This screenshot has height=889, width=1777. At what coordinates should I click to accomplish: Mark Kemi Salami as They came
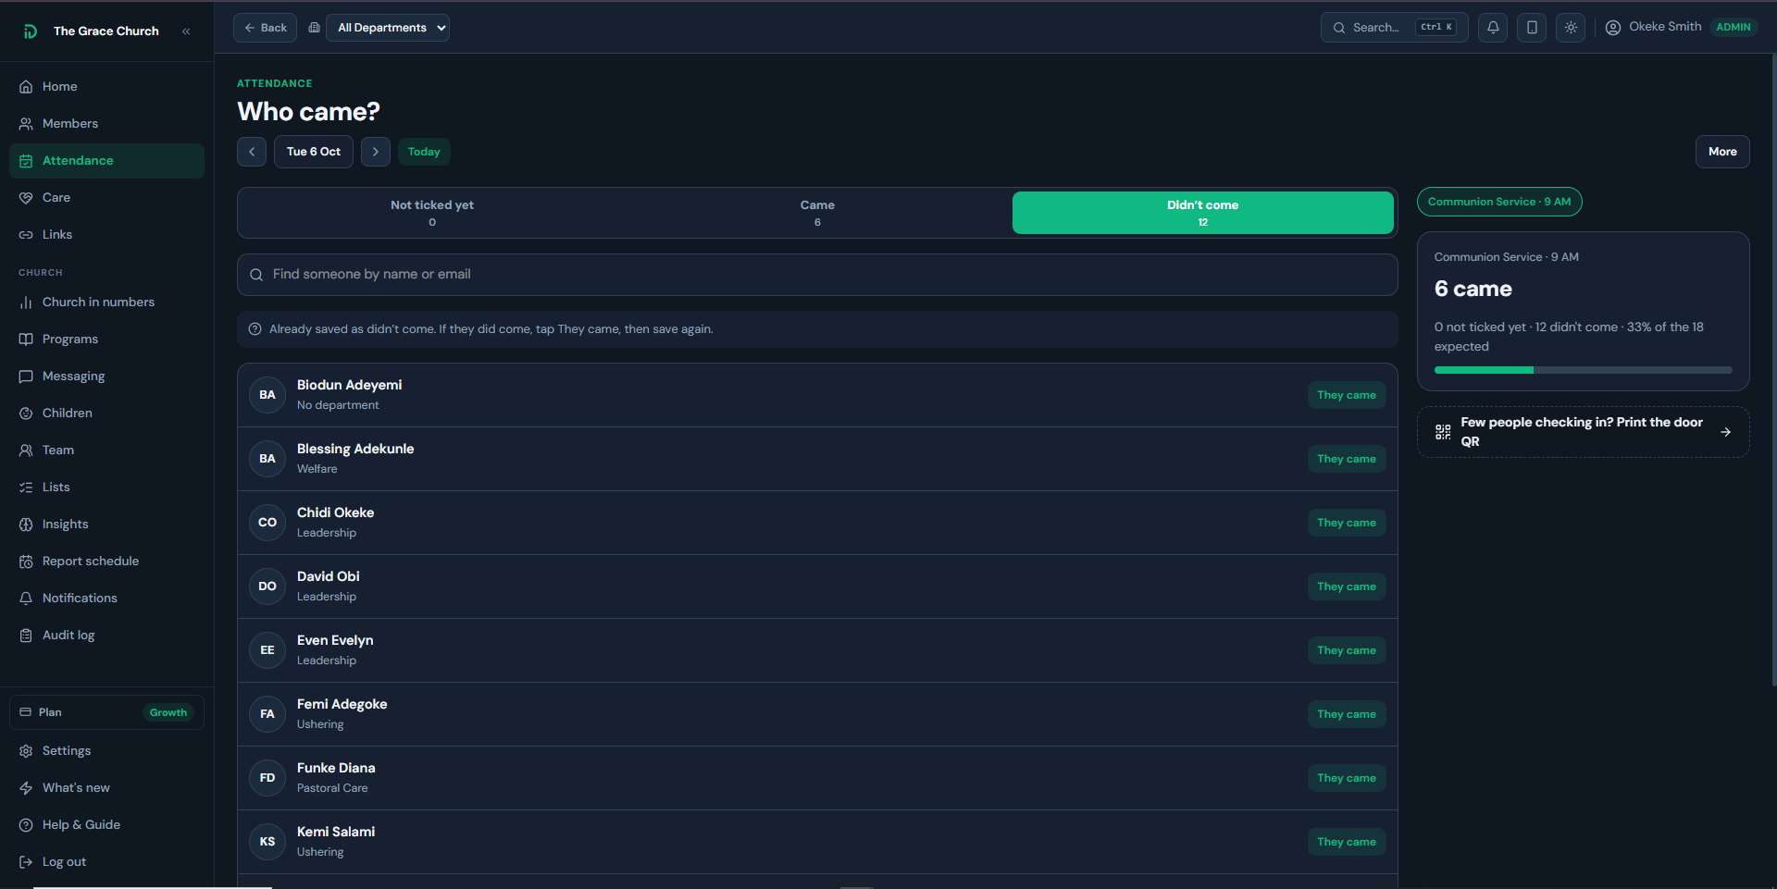1347,842
